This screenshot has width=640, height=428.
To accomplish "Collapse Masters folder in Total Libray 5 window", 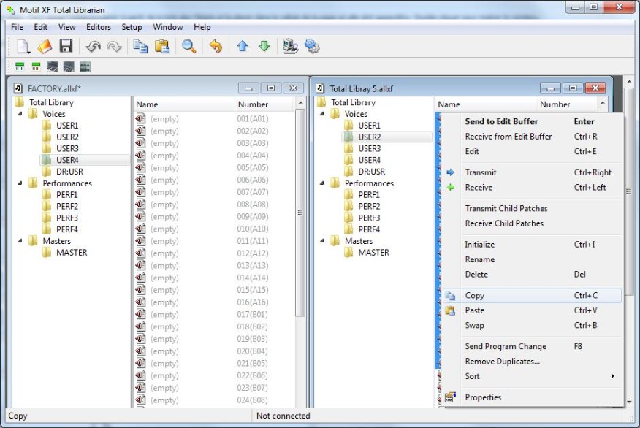I will click(x=322, y=241).
